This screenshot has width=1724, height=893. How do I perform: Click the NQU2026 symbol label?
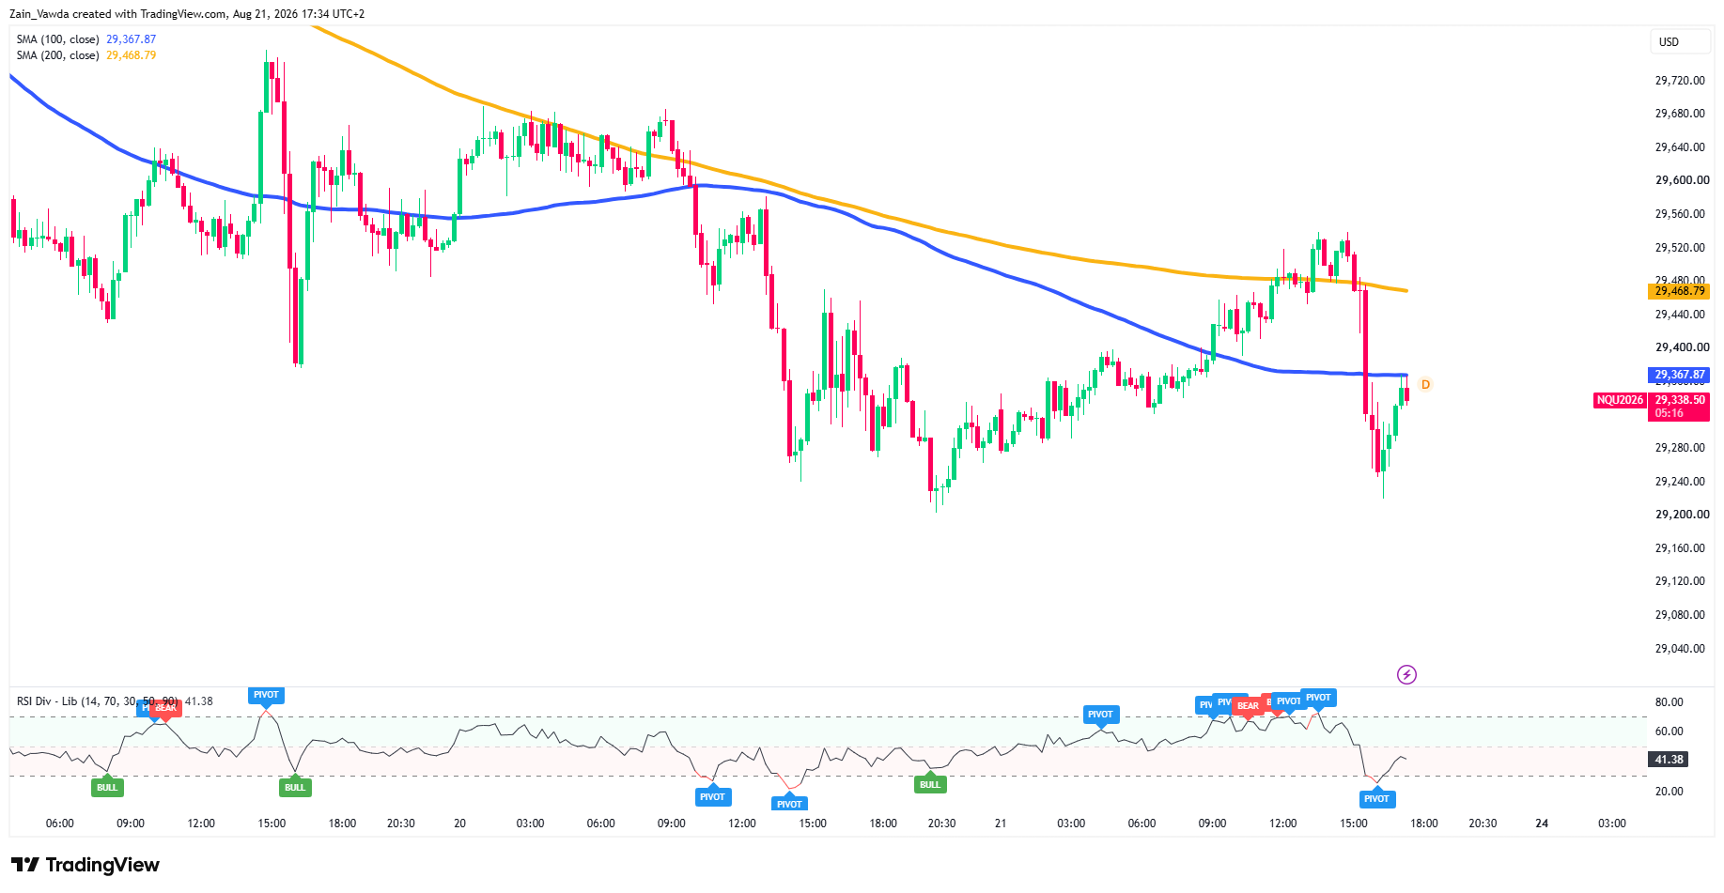pyautogui.click(x=1620, y=400)
